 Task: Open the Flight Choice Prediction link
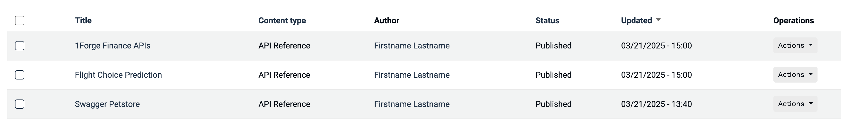tap(118, 75)
